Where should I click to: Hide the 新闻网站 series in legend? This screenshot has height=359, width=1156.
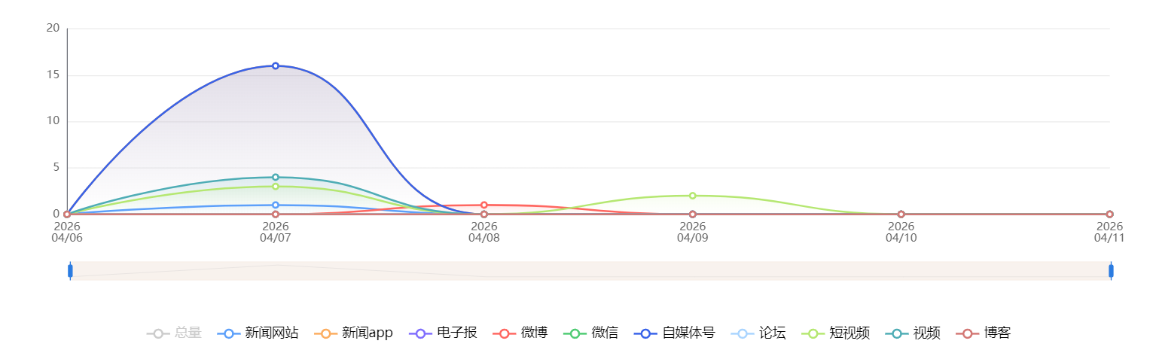click(x=258, y=333)
